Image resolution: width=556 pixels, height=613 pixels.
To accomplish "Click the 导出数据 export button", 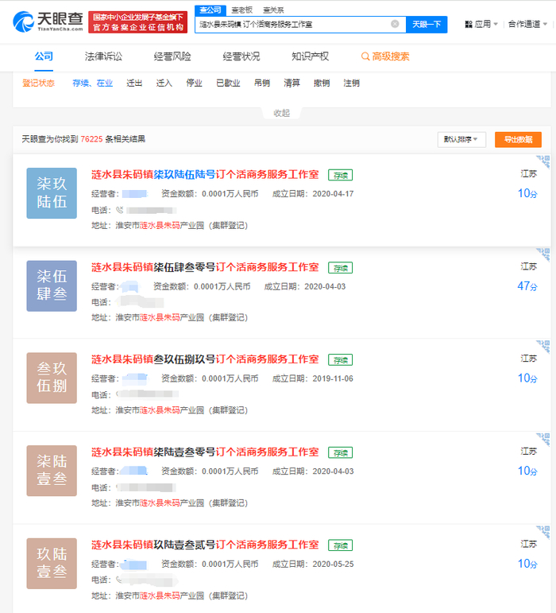I will [x=518, y=140].
